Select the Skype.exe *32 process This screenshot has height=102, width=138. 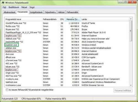(x=67, y=29)
